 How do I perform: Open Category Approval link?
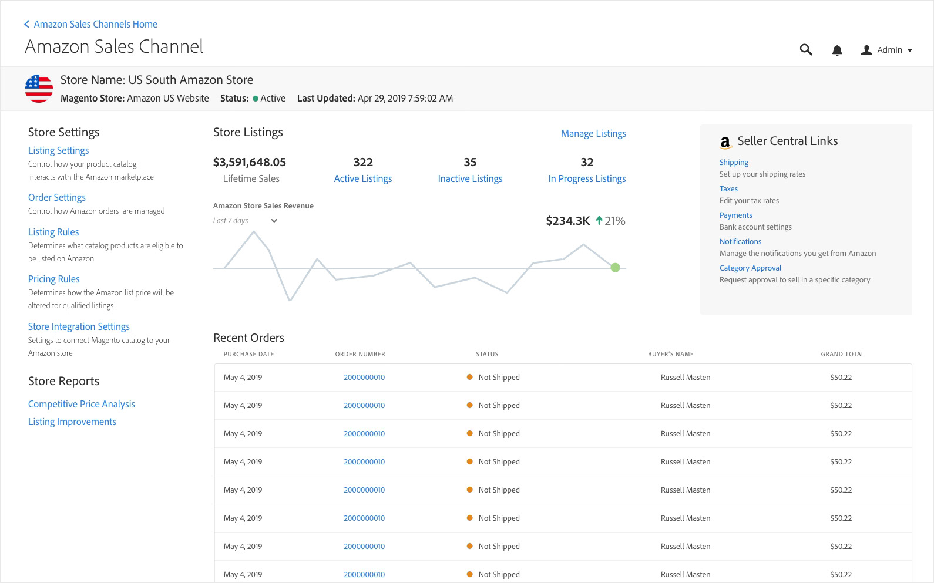pyautogui.click(x=750, y=268)
